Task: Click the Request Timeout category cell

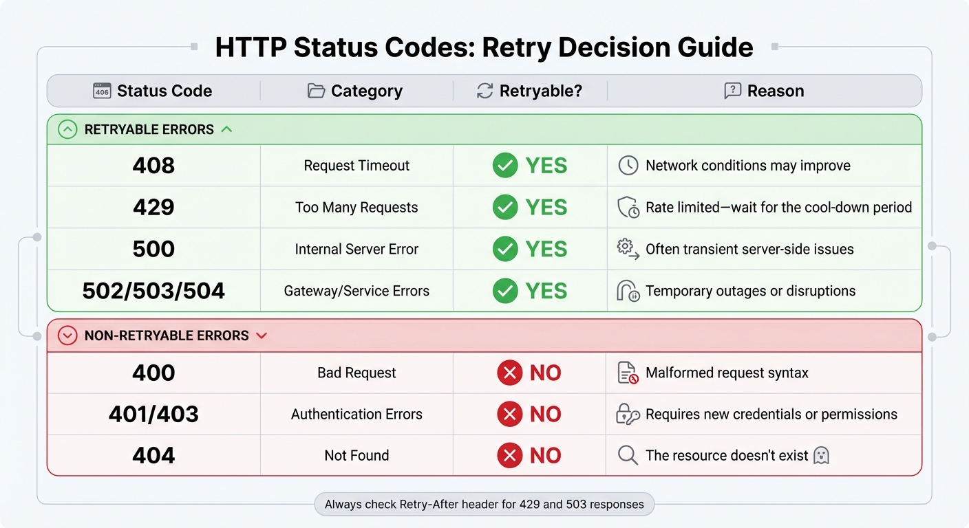Action: point(356,166)
